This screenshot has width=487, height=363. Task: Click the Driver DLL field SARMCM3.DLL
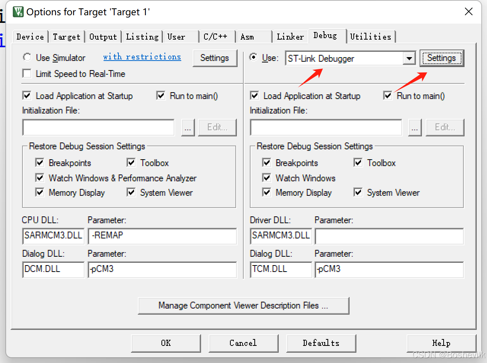click(x=281, y=236)
